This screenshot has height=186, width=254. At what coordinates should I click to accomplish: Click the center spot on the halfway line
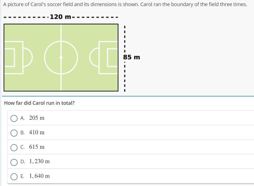(61, 57)
